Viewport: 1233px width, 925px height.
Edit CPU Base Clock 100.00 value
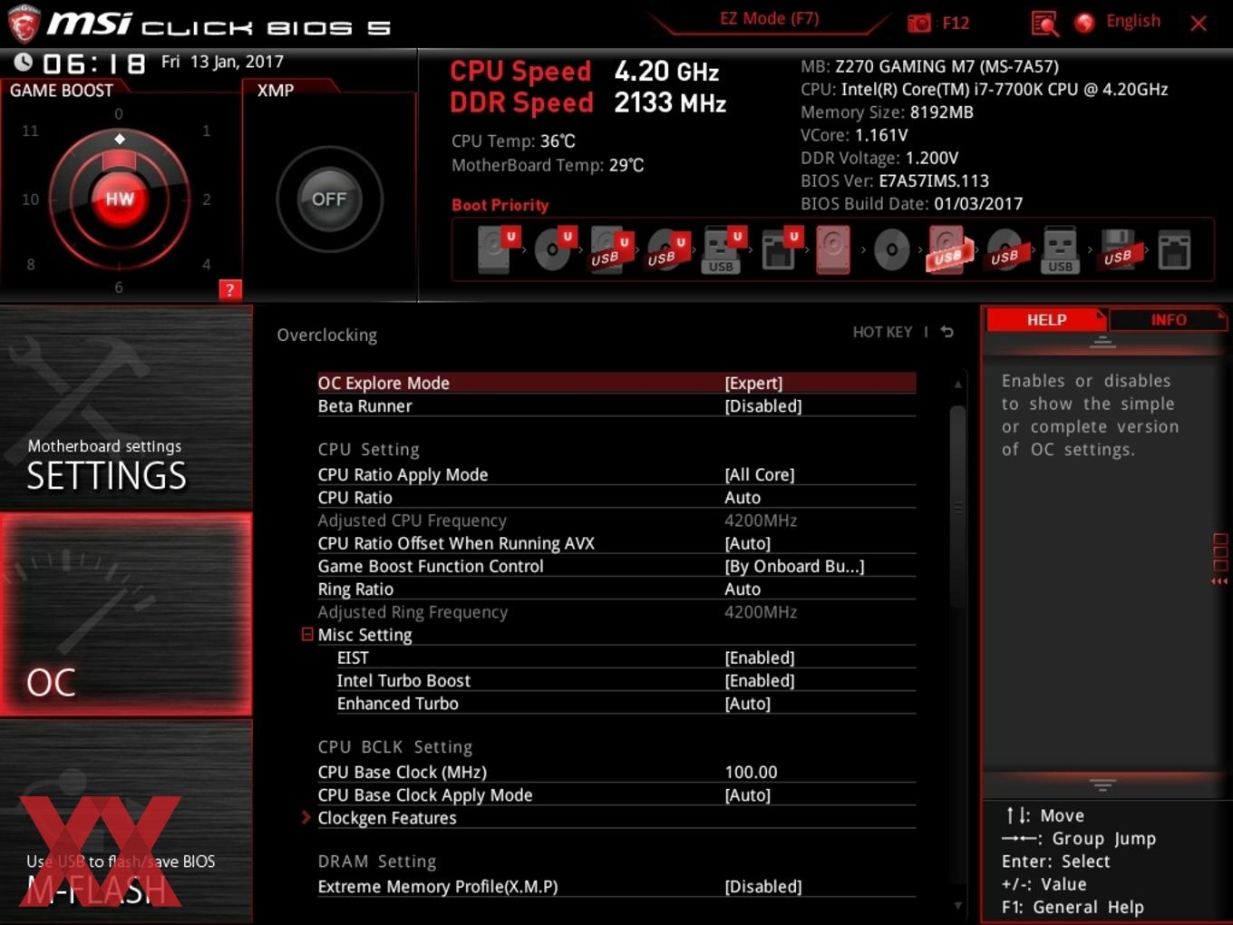pyautogui.click(x=751, y=772)
